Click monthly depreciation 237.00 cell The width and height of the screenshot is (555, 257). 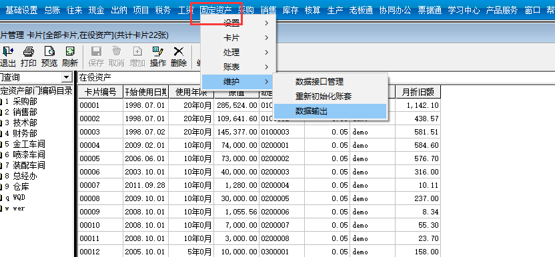tap(418, 198)
